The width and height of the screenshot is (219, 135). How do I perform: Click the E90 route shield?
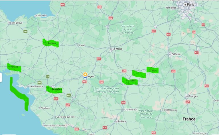pos(25,32)
